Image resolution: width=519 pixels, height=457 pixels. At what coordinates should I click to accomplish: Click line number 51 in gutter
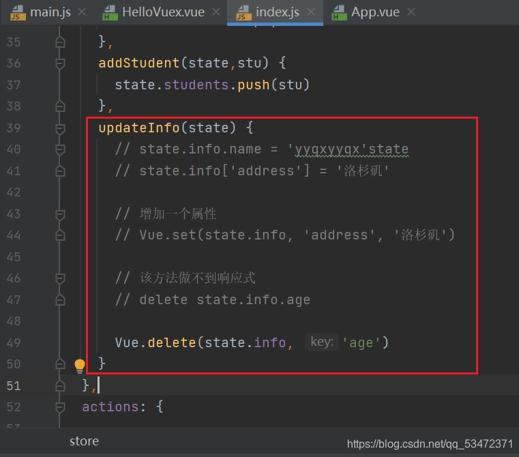click(x=14, y=386)
